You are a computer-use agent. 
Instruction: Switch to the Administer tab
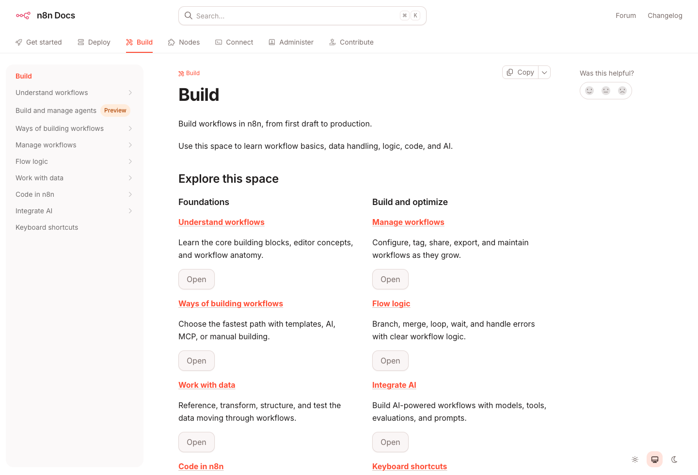tap(291, 42)
